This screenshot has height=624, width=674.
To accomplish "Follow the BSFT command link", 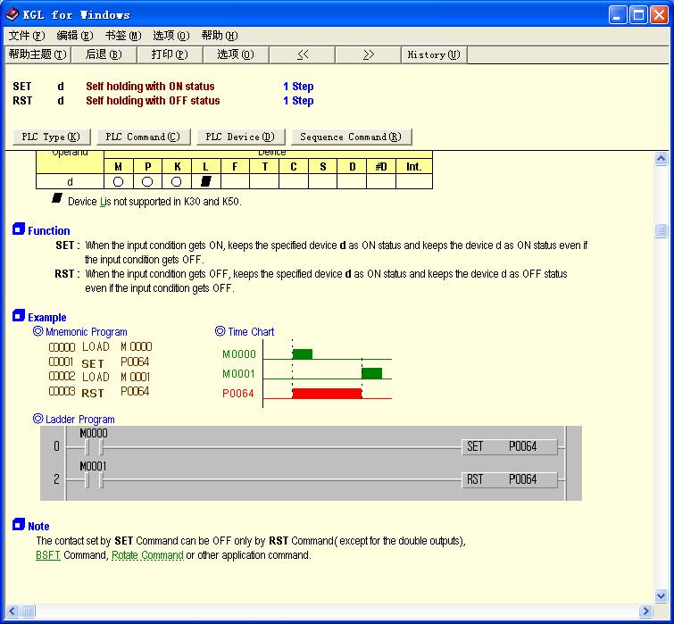I will click(x=47, y=555).
